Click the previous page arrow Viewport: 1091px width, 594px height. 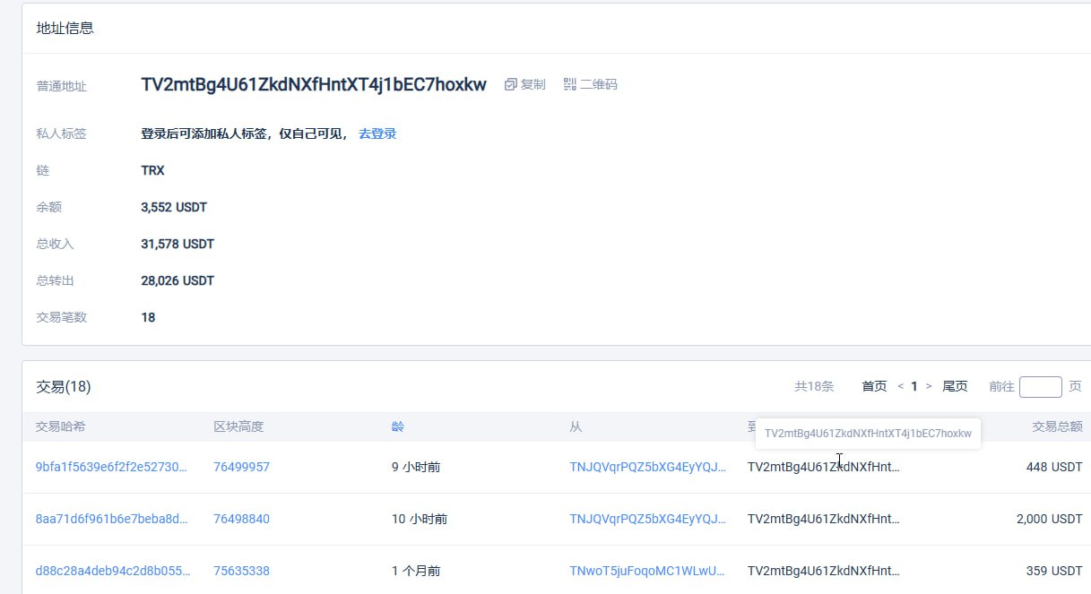point(900,386)
